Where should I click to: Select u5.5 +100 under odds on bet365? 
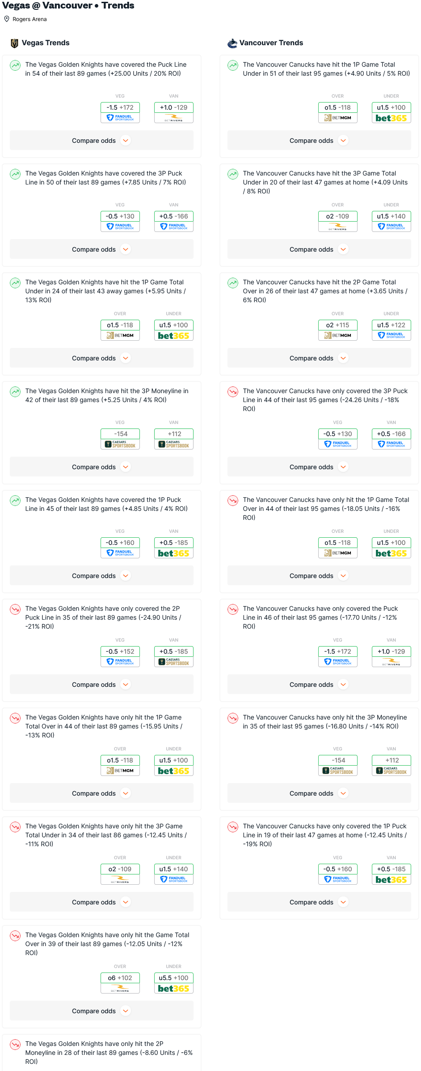[174, 983]
